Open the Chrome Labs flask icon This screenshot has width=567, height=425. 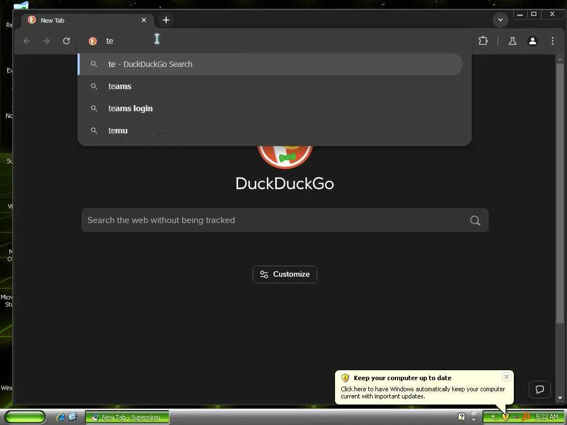[512, 41]
